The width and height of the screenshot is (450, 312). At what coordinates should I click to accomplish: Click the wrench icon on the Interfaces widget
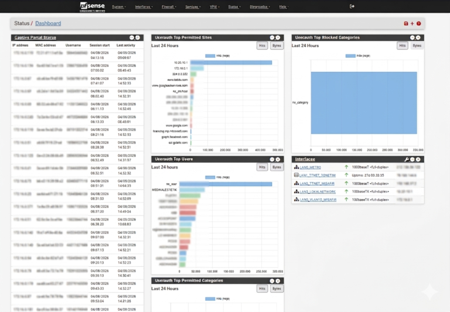pyautogui.click(x=407, y=159)
